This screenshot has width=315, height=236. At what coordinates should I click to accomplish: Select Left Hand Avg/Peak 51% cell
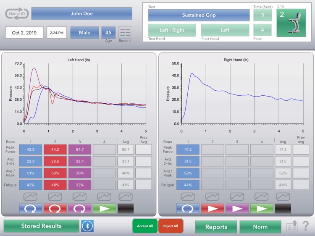point(31,173)
